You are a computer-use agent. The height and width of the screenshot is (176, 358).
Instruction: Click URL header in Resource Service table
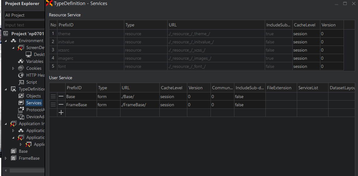pyautogui.click(x=216, y=25)
